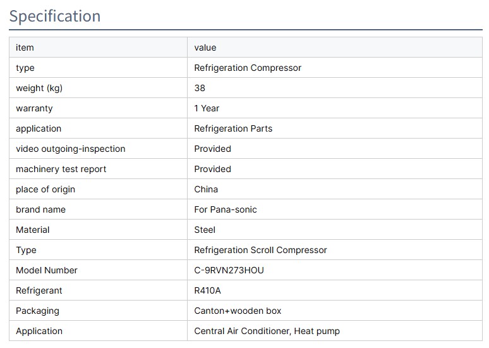Click the Model Number label cell
Viewport: 489px width, 348px height.
[x=47, y=270]
